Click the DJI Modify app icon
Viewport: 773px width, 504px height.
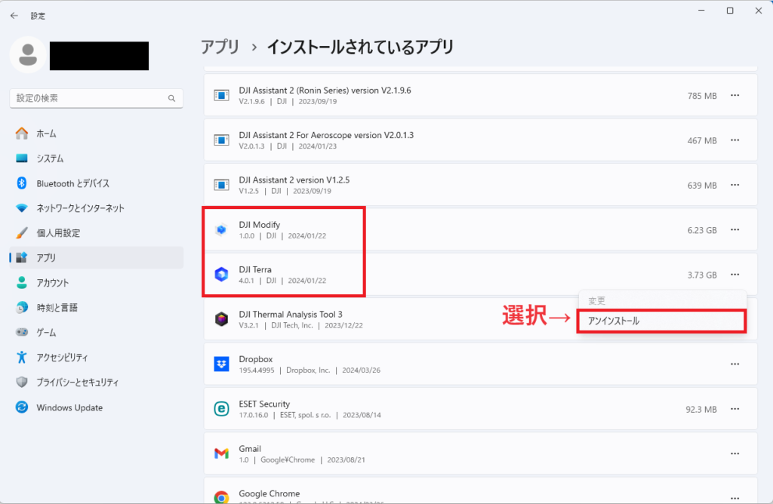point(221,229)
